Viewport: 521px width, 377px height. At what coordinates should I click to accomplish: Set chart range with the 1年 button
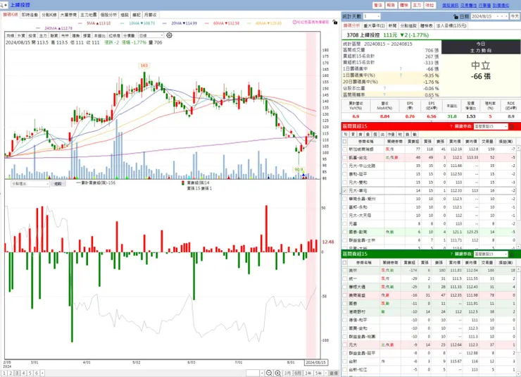[x=308, y=373]
